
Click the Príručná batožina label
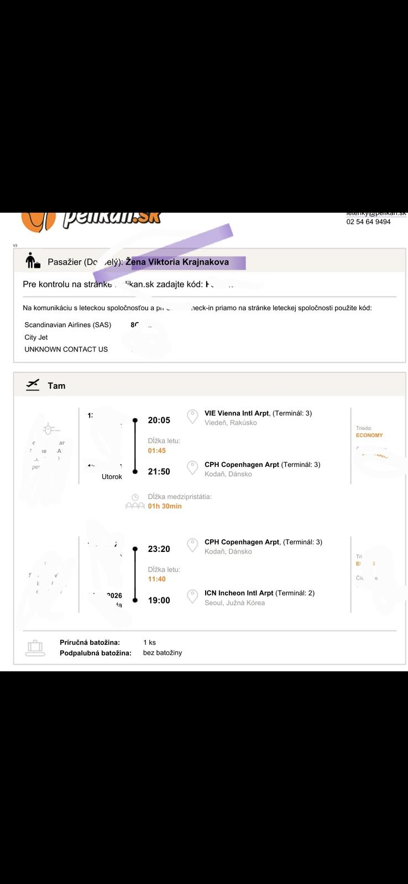[90, 643]
